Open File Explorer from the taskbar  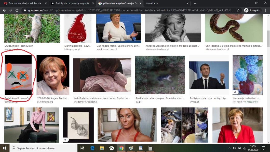click(x=102, y=148)
